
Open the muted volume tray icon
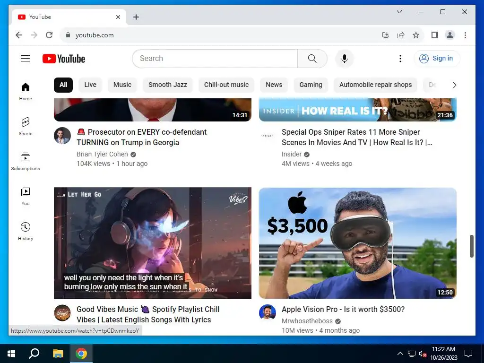click(423, 354)
